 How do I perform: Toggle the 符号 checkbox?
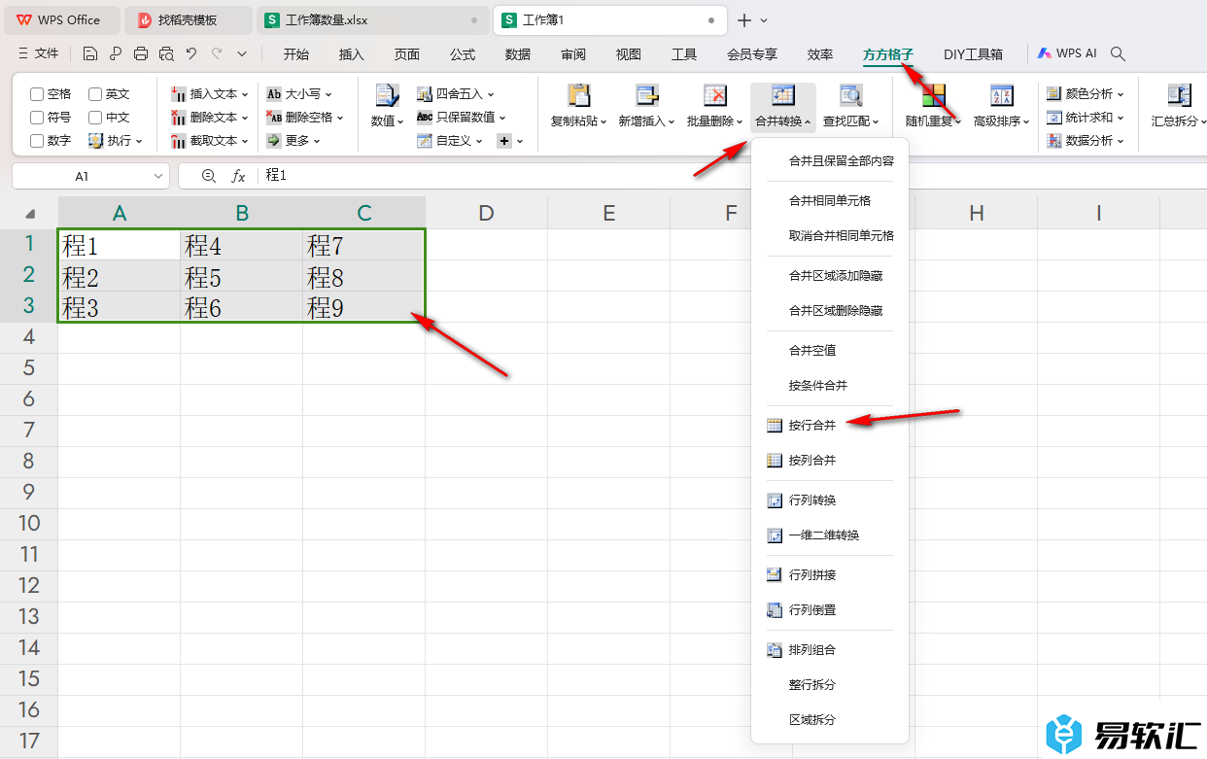click(x=37, y=118)
